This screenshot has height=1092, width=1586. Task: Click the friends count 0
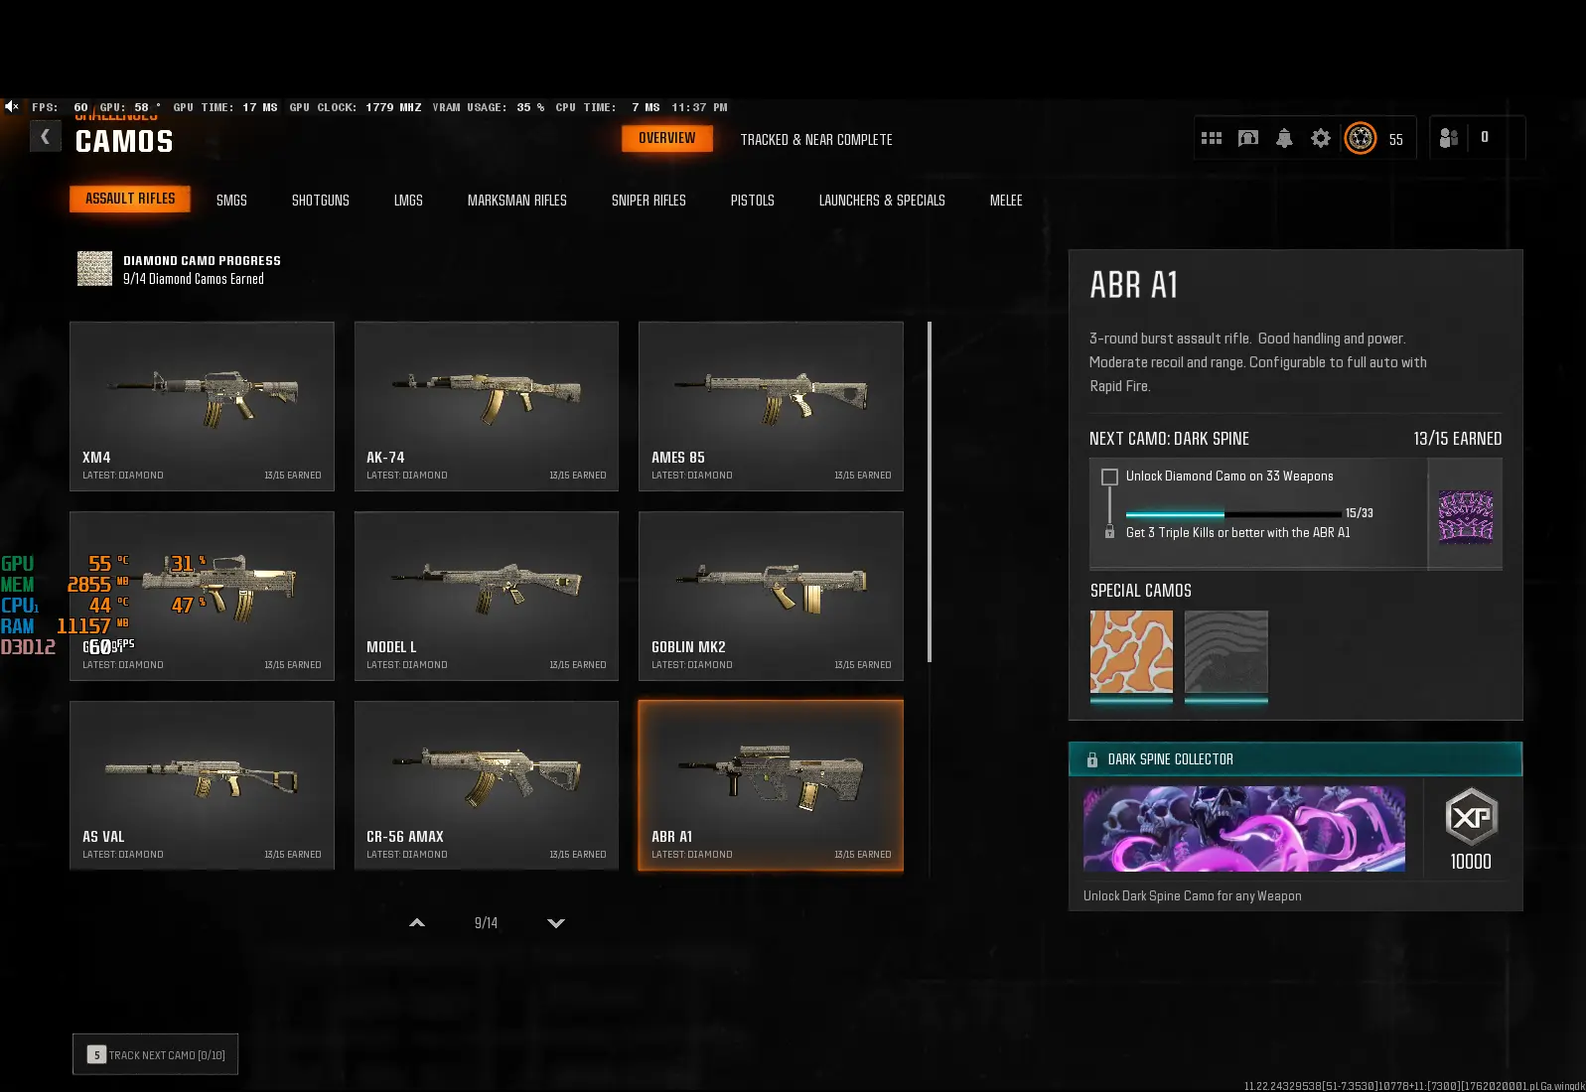1485,138
